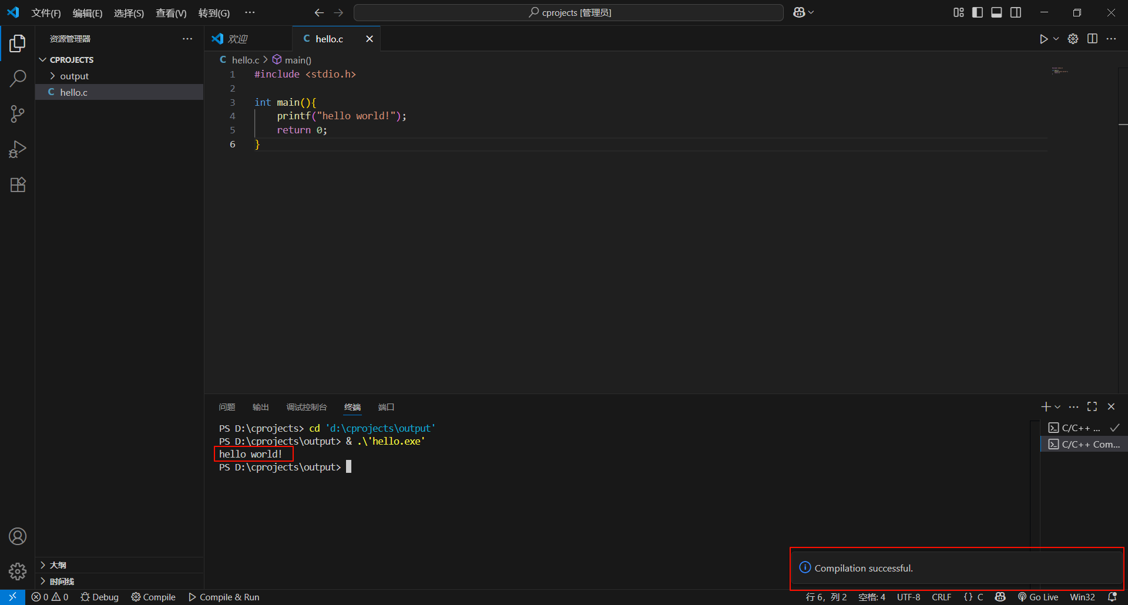1128x605 pixels.
Task: Toggle the primary side bar visibility
Action: pyautogui.click(x=978, y=12)
